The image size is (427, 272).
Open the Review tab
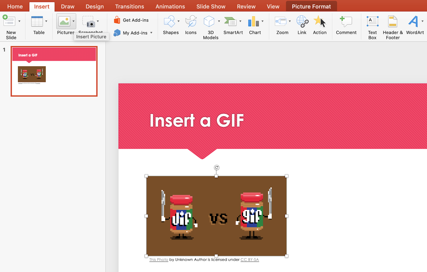pyautogui.click(x=246, y=6)
